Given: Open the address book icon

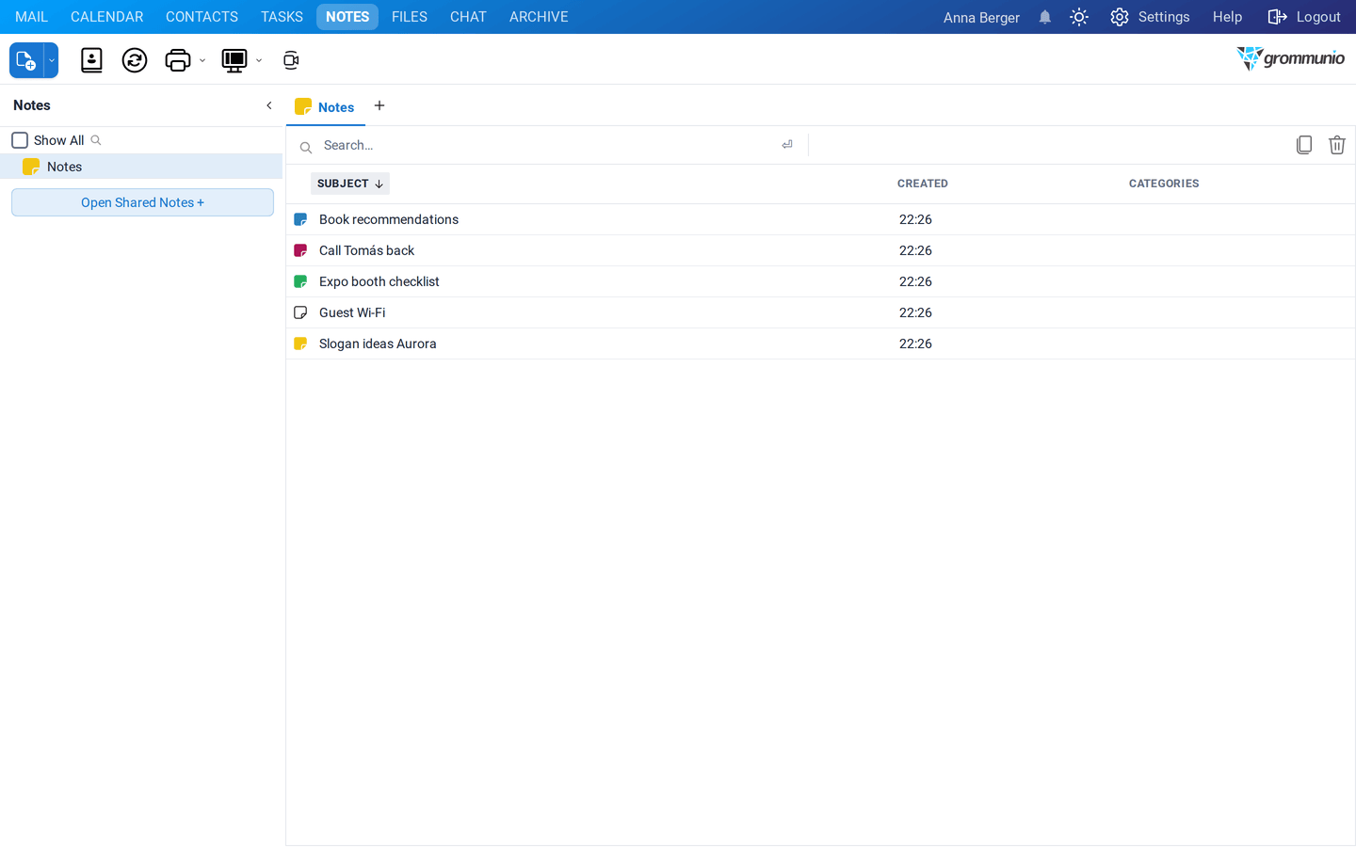Looking at the screenshot, I should click(91, 60).
